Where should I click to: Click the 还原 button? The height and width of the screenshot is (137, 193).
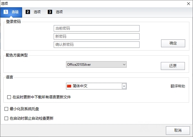[173, 66]
